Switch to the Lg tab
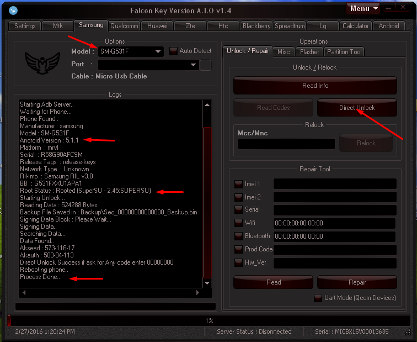The height and width of the screenshot is (342, 417). coord(323,26)
